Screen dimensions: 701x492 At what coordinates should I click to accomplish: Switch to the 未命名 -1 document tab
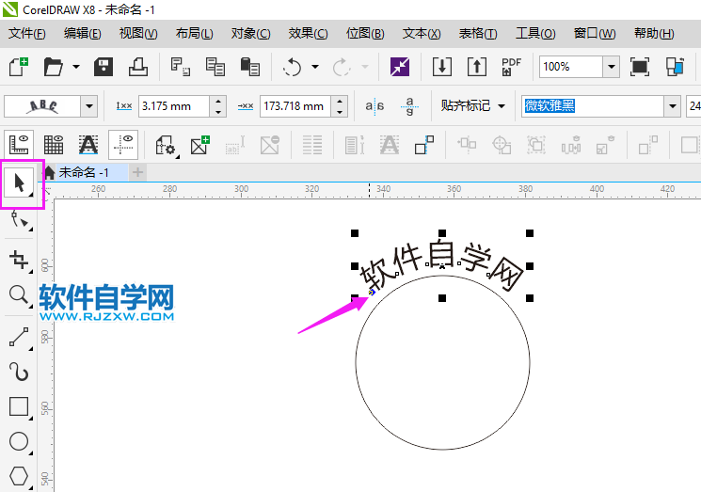tap(84, 172)
